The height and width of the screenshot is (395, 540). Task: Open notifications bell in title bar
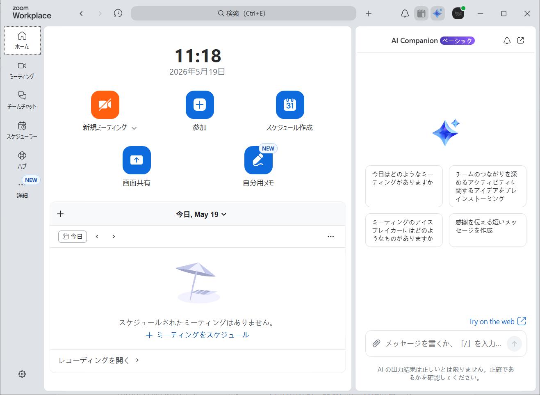pos(405,14)
